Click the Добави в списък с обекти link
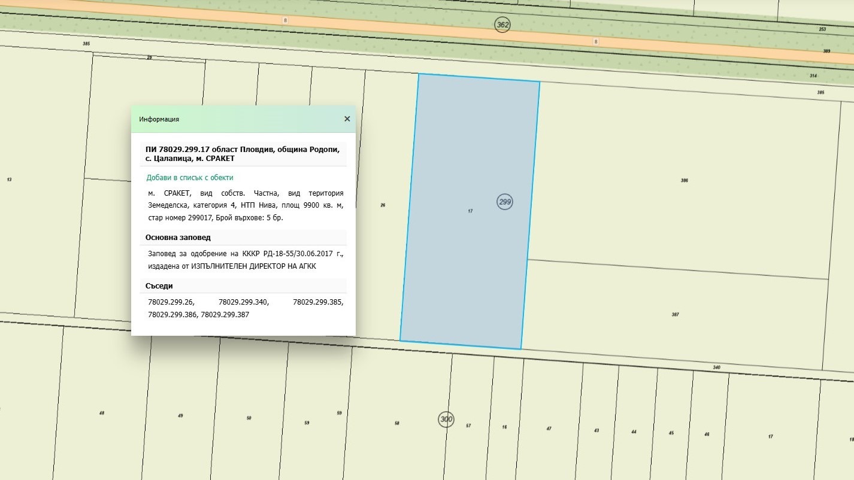 point(190,178)
